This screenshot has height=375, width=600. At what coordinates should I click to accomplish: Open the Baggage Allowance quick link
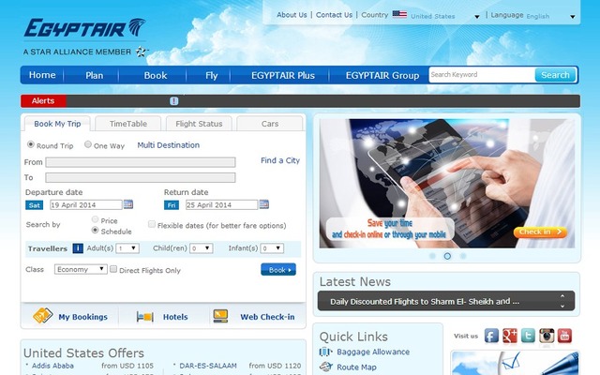(x=373, y=352)
